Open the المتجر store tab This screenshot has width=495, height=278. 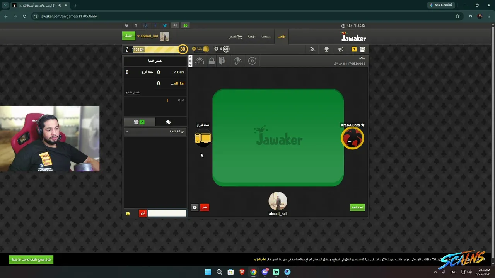236,37
